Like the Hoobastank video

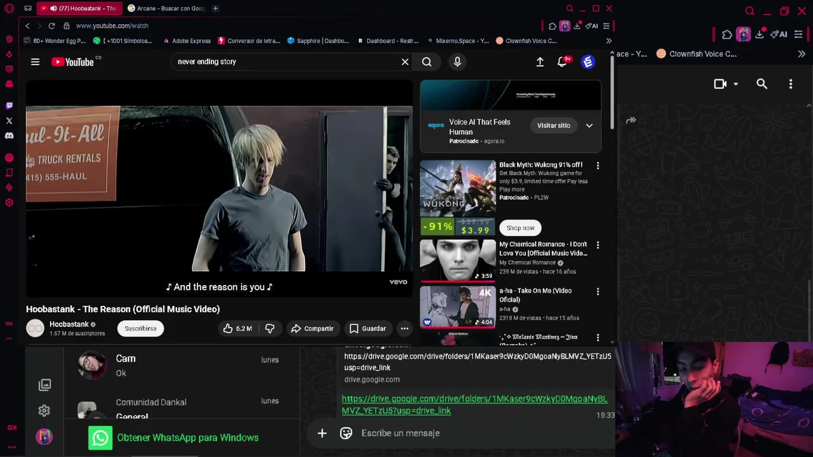[x=237, y=328]
